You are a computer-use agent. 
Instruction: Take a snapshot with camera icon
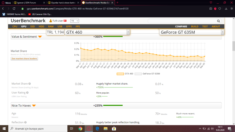211,9
